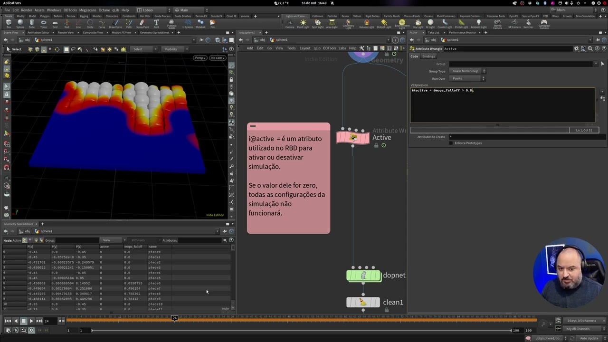This screenshot has width=608, height=342.
Task: Select the Box shelf tool
Action: click(x=9, y=24)
